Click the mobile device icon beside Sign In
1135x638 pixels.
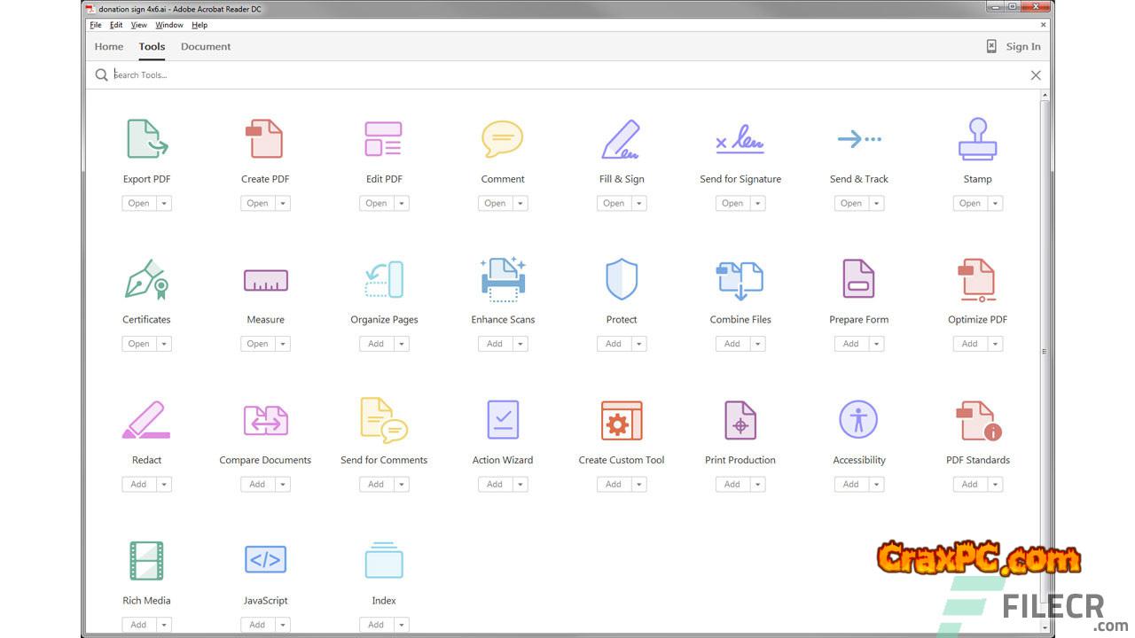pyautogui.click(x=991, y=47)
